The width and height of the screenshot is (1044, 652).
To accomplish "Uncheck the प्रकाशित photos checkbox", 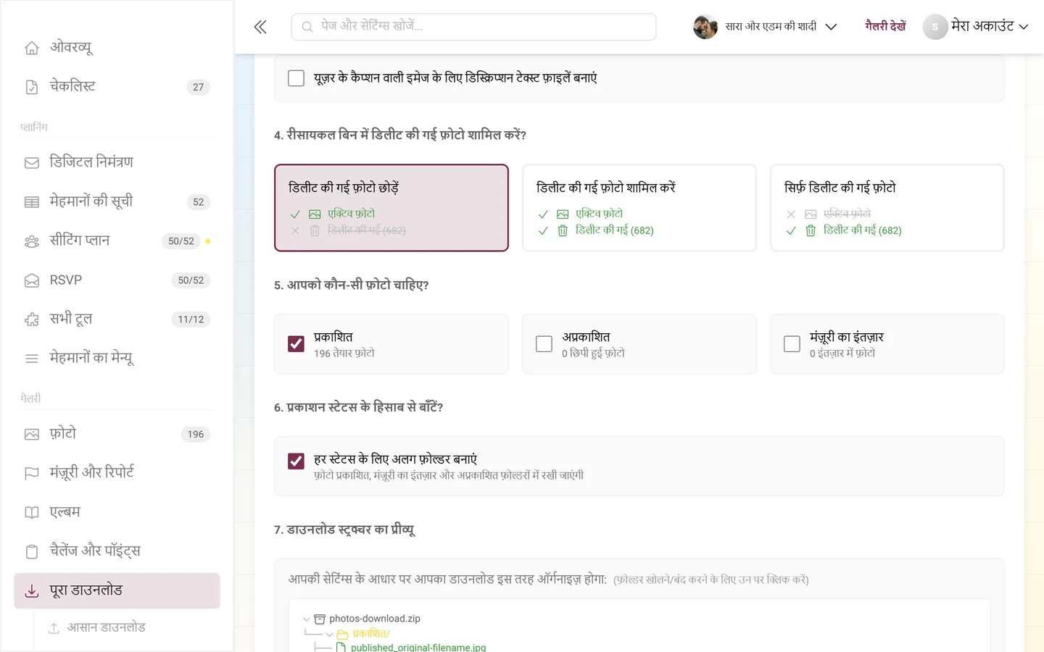I will pos(296,344).
